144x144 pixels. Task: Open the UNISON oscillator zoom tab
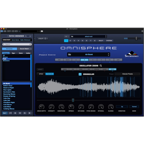[96, 69]
